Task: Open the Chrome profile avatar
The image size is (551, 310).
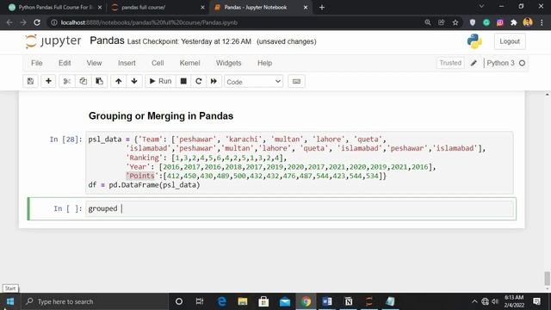Action: tap(528, 22)
